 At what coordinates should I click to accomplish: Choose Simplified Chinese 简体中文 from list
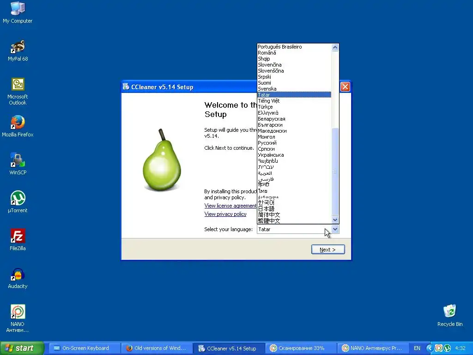pos(294,214)
